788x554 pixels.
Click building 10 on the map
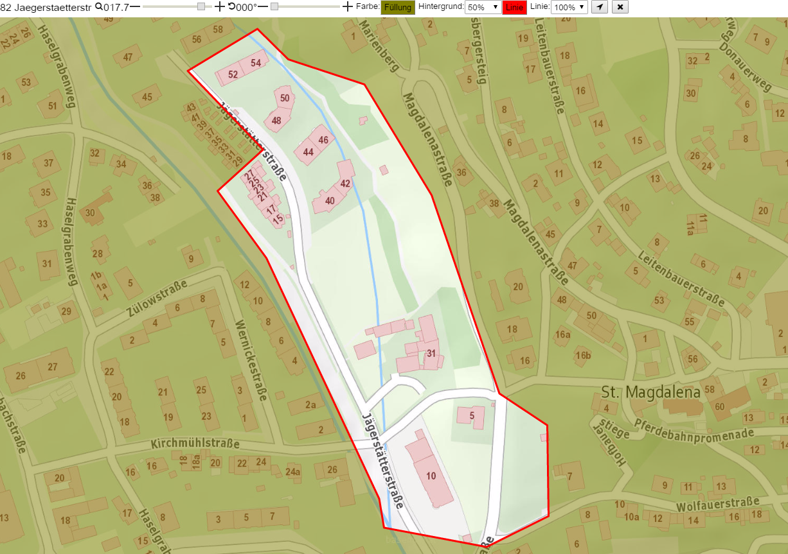pyautogui.click(x=431, y=475)
